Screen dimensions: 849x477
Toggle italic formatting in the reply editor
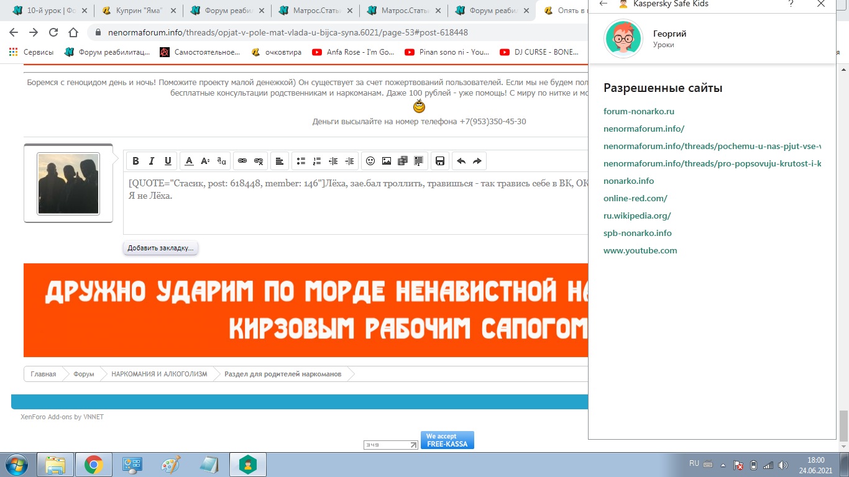coord(152,161)
